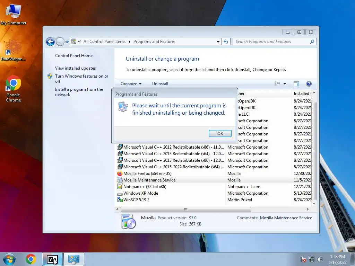
Task: Click the Martin Prikryl publisher cell
Action: pyautogui.click(x=240, y=200)
